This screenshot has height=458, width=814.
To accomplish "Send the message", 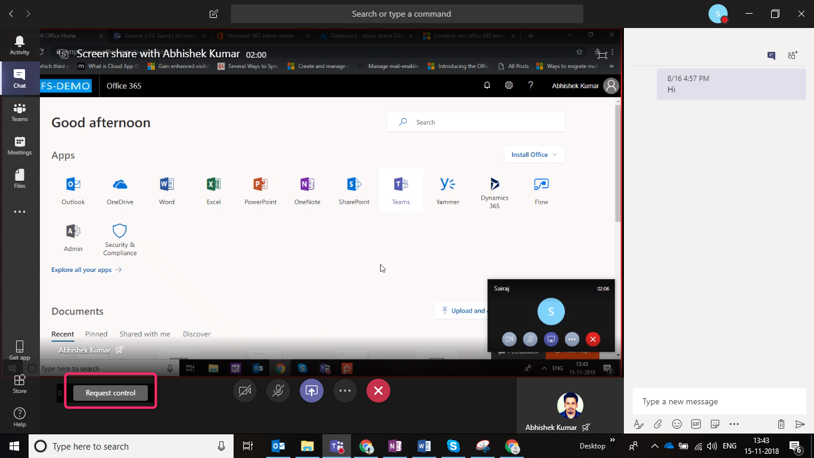I will (x=800, y=424).
